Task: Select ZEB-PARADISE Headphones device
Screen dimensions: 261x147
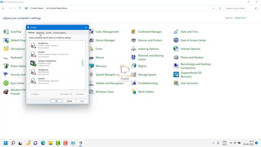Action: tap(55, 72)
